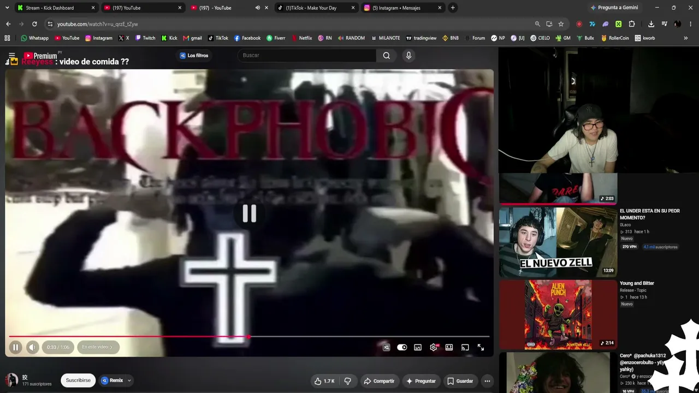The height and width of the screenshot is (393, 699).
Task: Open the browser Downloads
Action: coord(651,24)
